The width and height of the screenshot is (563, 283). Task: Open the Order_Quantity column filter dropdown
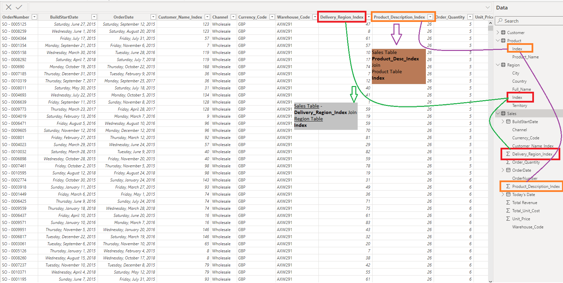470,17
